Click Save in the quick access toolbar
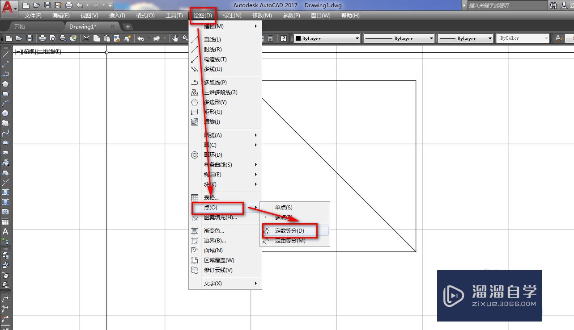 47,5
